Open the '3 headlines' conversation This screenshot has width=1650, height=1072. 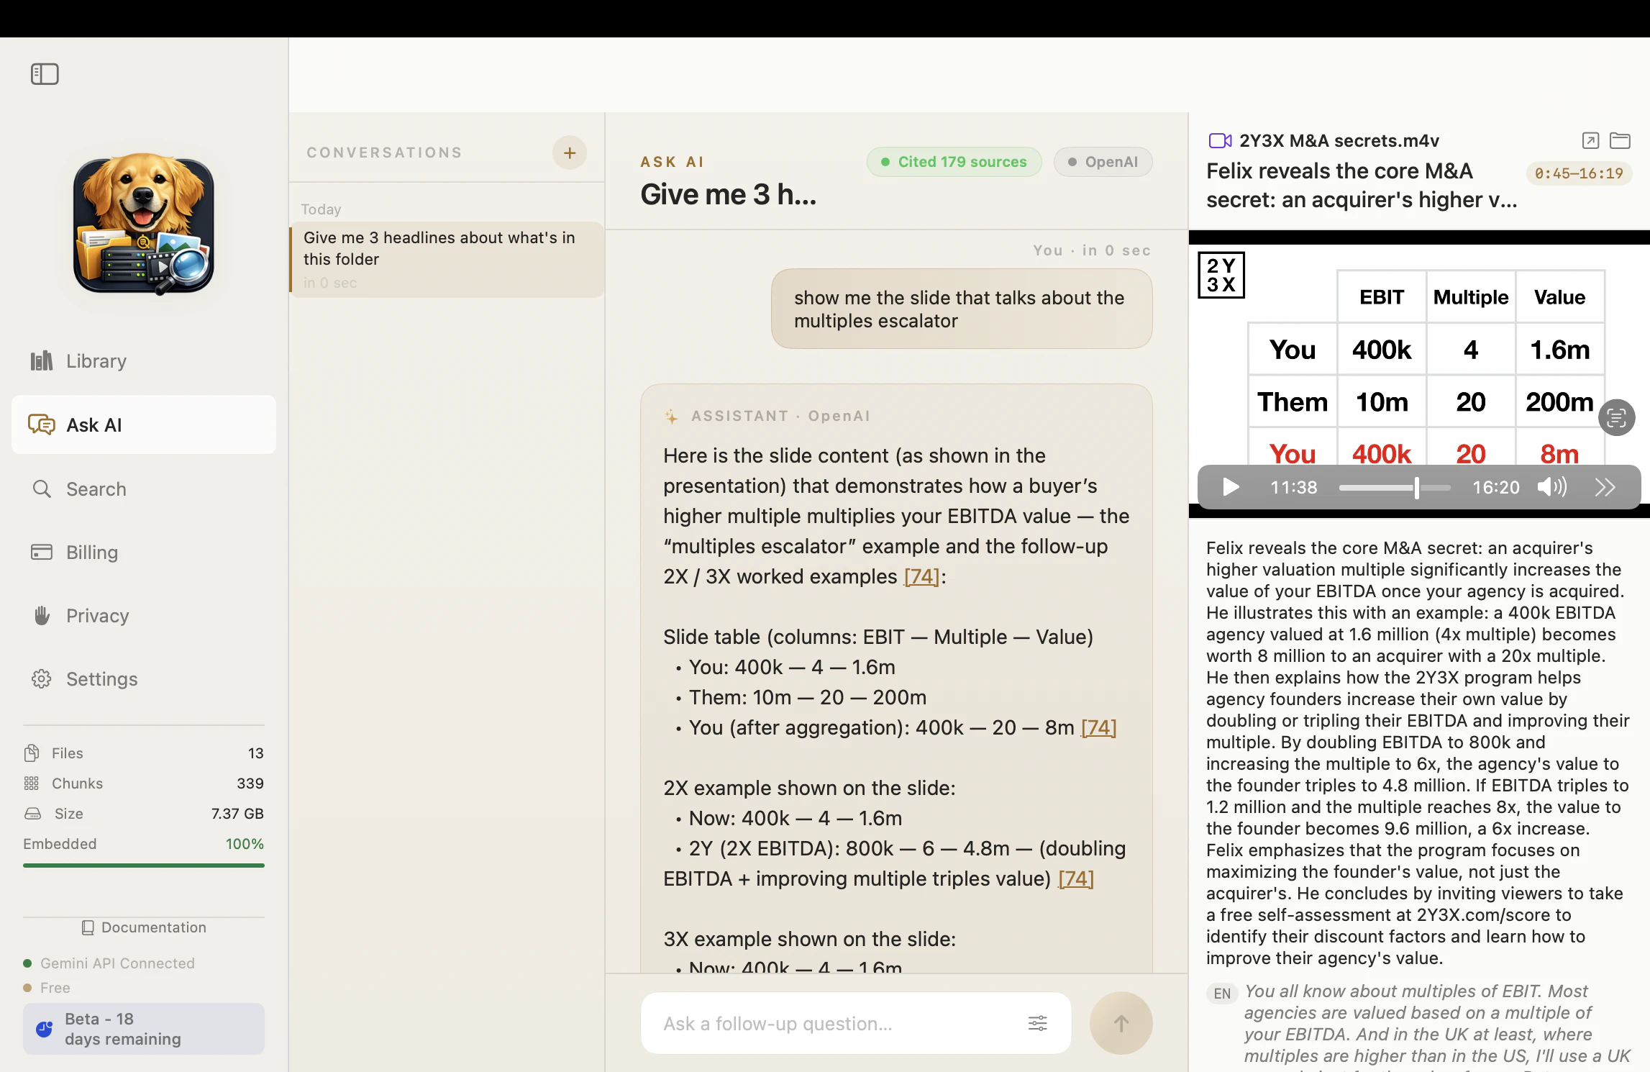[447, 259]
